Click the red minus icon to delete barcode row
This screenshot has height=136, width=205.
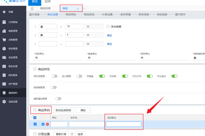tap(47, 124)
